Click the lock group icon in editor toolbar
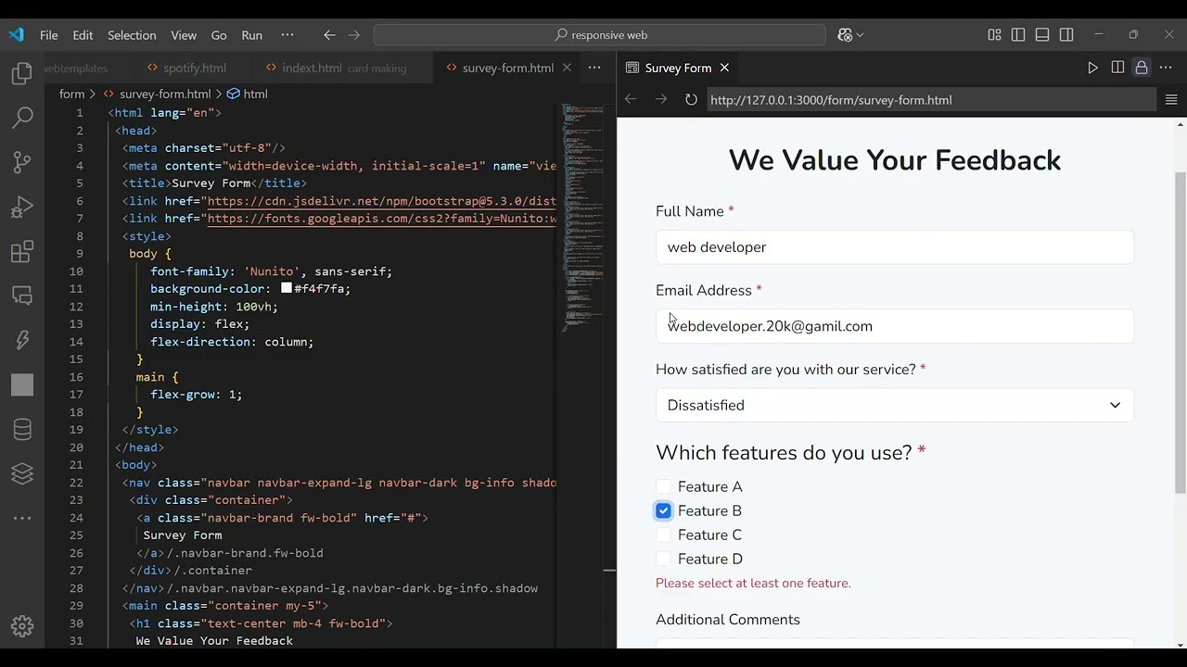The width and height of the screenshot is (1187, 667). tap(1142, 68)
